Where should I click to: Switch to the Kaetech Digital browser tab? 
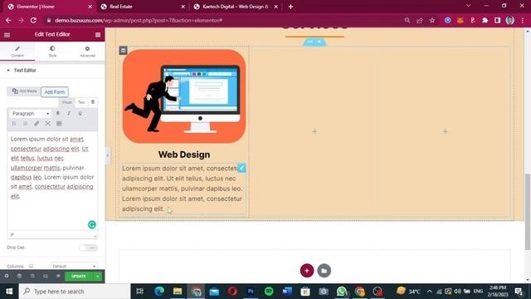tap(236, 7)
